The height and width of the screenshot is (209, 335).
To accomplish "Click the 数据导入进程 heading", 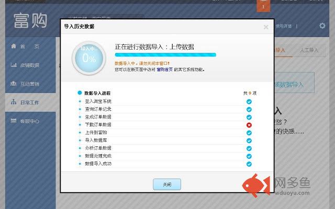I will pyautogui.click(x=97, y=93).
